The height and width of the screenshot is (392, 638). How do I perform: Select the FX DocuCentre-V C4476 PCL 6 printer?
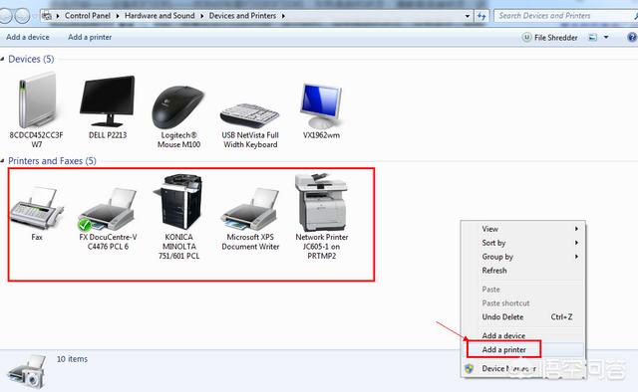[x=108, y=210]
